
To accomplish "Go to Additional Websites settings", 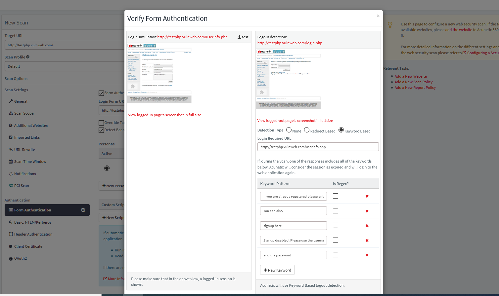I will [28, 126].
